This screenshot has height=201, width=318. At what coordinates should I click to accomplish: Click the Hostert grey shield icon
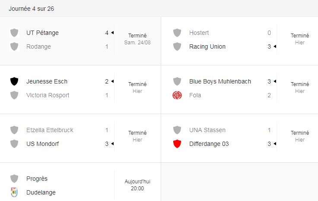click(x=177, y=33)
